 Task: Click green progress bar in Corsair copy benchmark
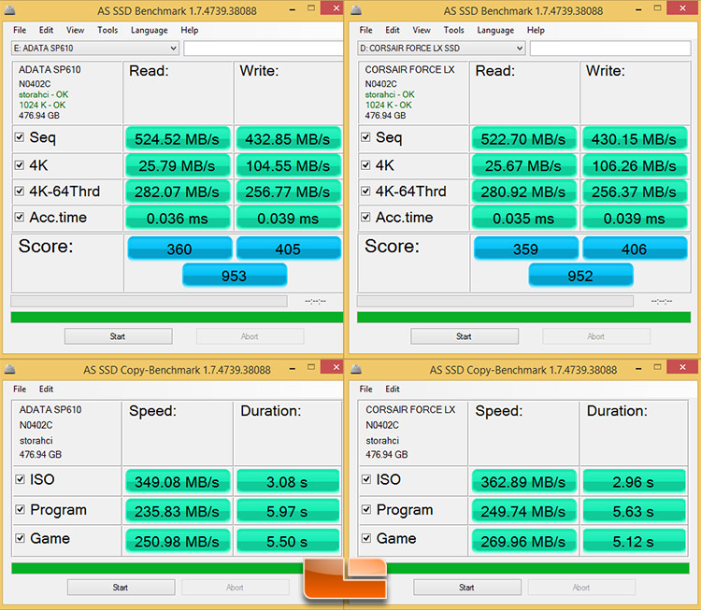tap(537, 569)
